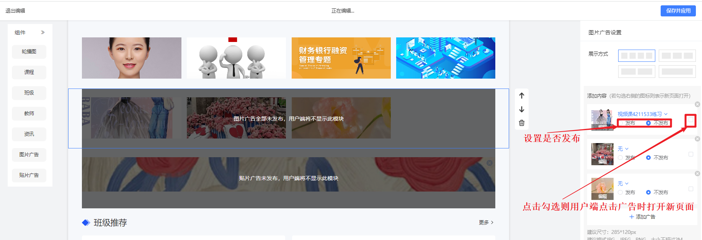The height and width of the screenshot is (240, 702).
Task: Select the 3D figures ad image
Action: pos(236,58)
